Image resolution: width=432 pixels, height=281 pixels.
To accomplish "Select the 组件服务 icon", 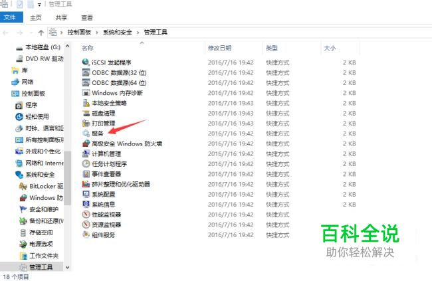I will (86, 234).
